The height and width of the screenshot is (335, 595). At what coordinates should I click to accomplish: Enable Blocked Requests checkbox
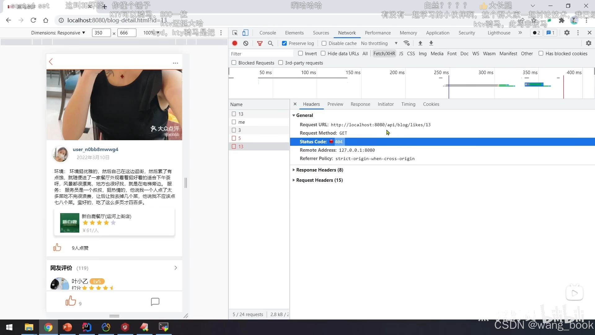click(234, 63)
